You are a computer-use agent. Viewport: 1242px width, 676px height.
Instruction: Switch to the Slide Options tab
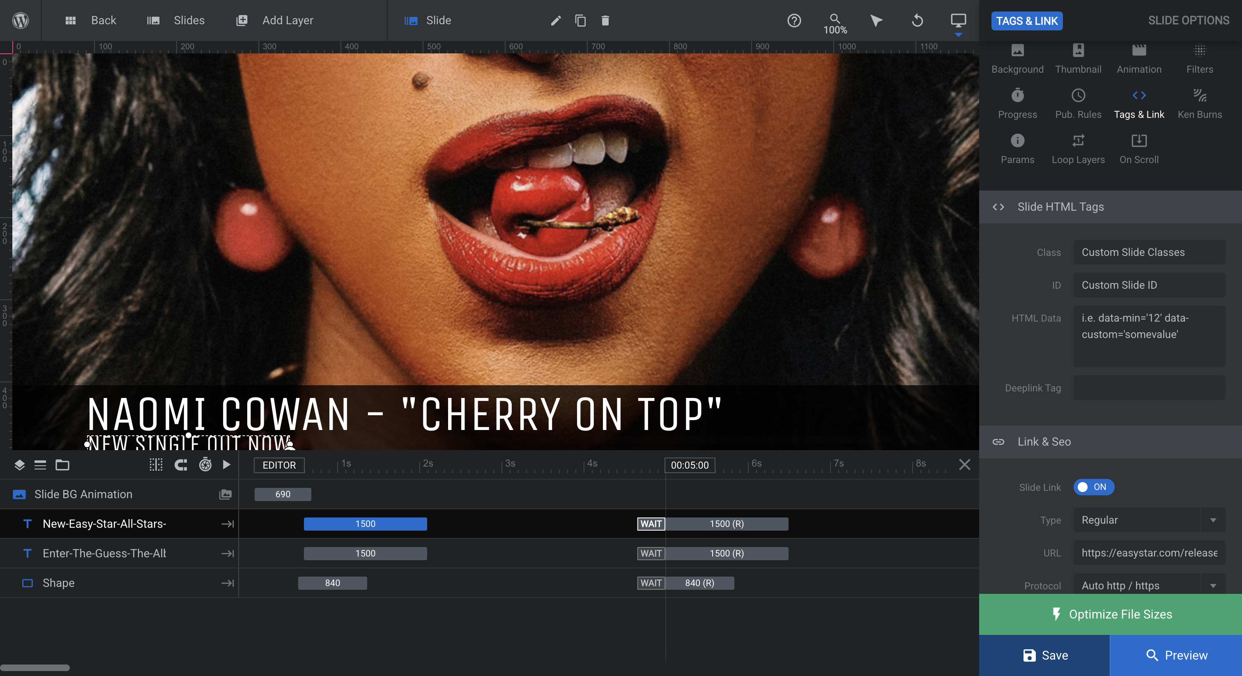[1188, 20]
